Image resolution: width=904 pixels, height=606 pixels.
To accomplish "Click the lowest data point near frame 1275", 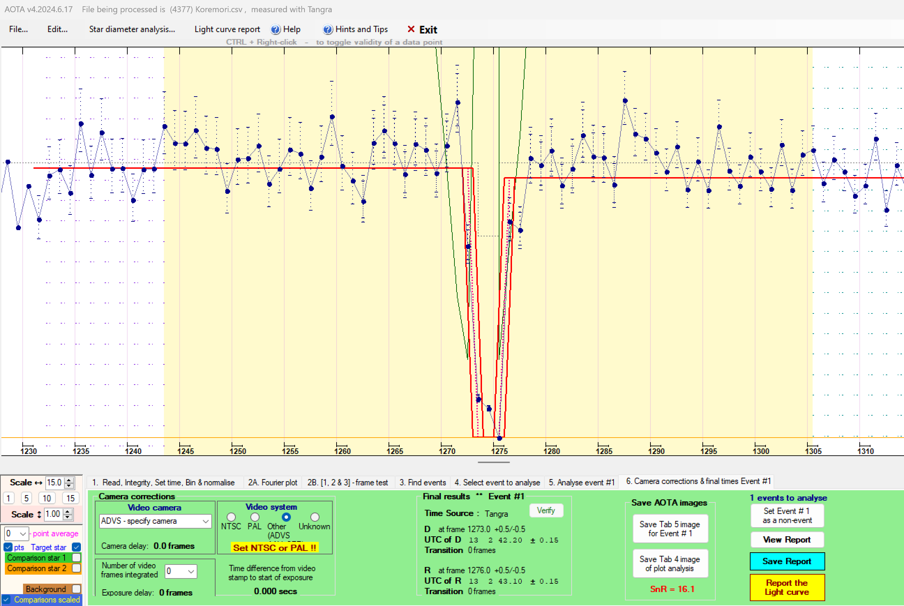I will (x=499, y=438).
